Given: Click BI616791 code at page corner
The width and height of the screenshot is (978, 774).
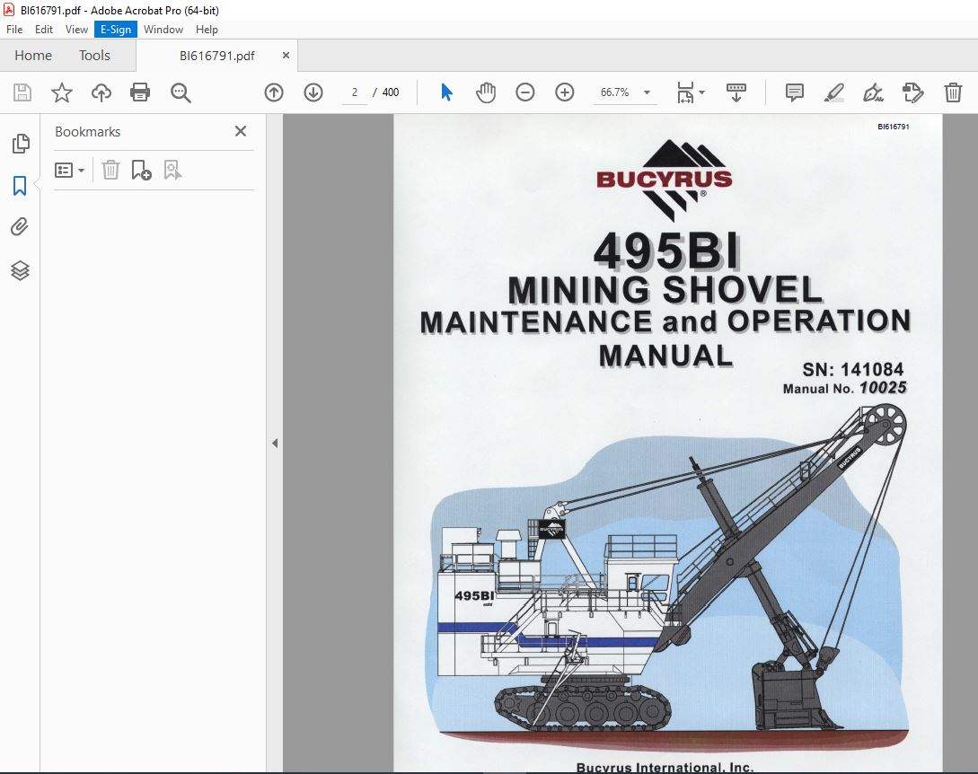Looking at the screenshot, I should (894, 127).
